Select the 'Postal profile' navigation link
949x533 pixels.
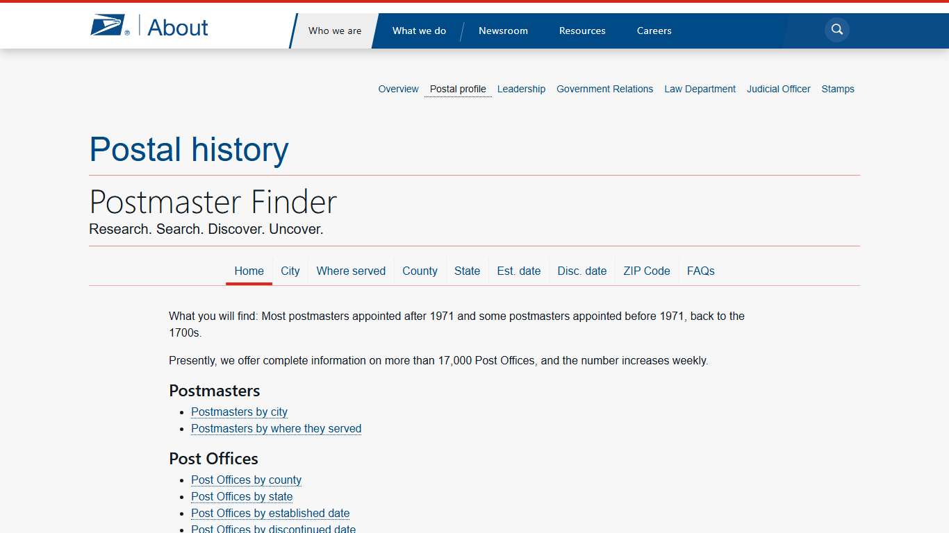point(458,89)
